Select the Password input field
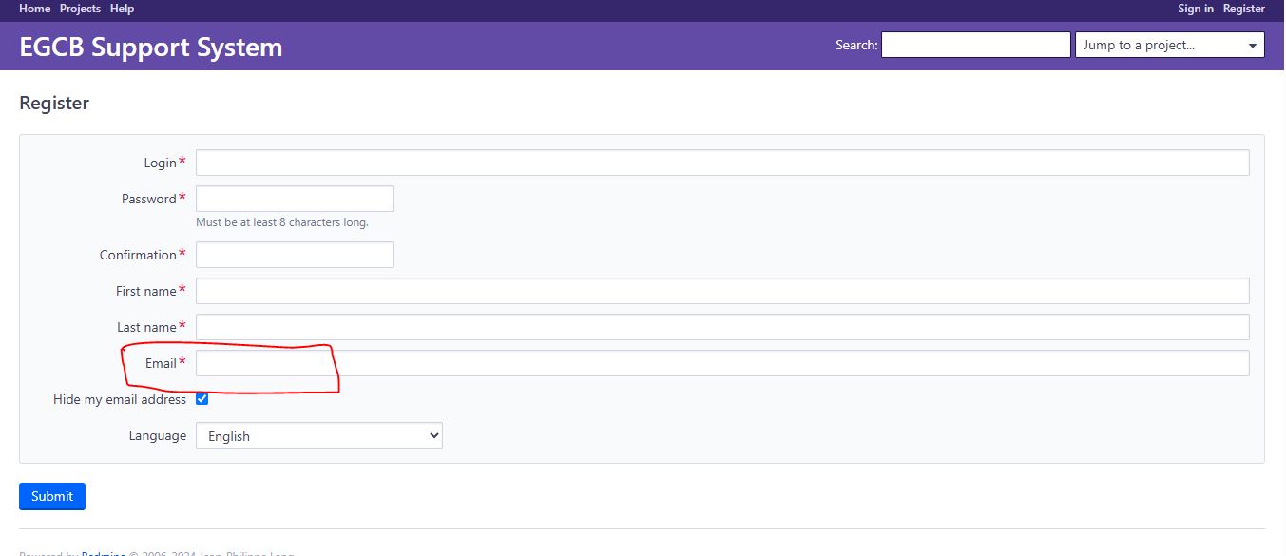 295,199
